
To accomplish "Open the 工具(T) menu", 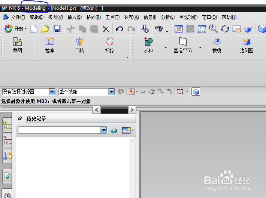I will point(112,17).
